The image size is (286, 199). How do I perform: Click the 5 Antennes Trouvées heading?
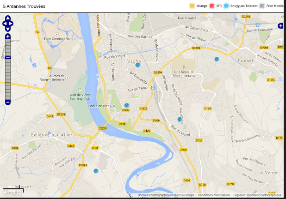coord(24,6)
